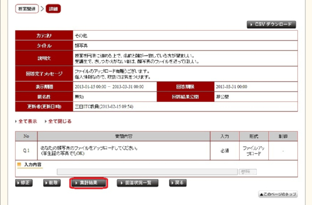Click the 修正 edit button
Image resolution: width=312 pixels, height=205 pixels.
(24, 183)
